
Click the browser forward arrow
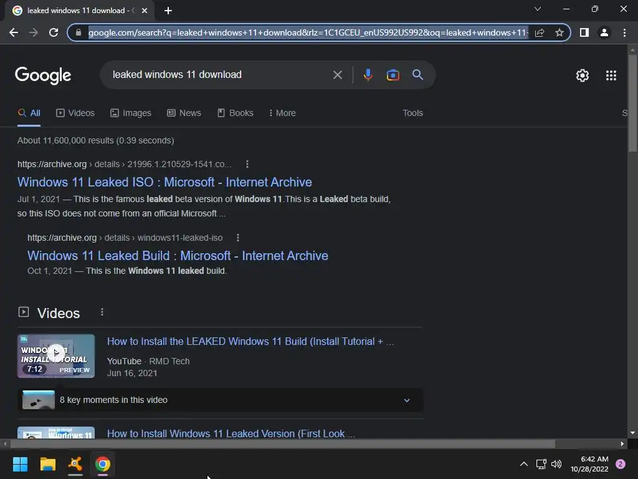(34, 32)
